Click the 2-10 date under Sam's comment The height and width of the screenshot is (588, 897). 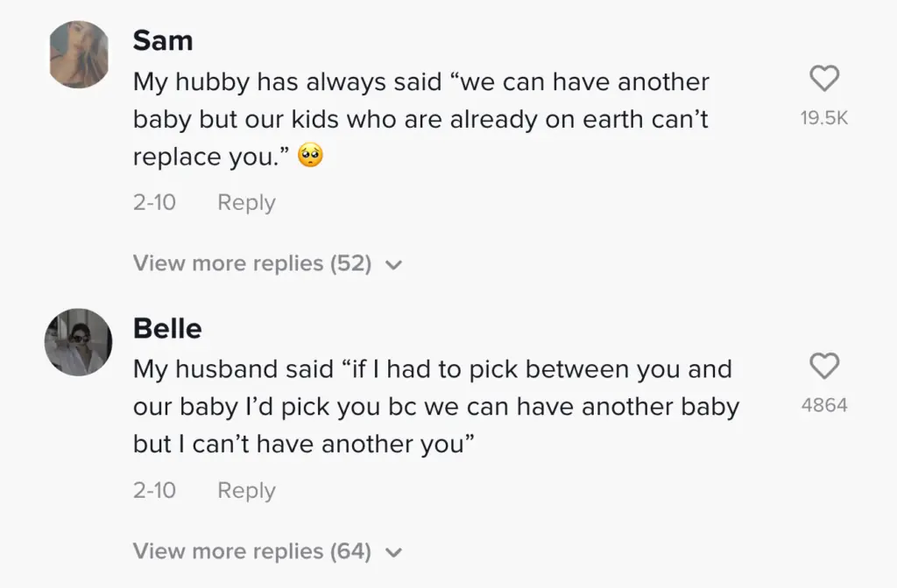(154, 202)
